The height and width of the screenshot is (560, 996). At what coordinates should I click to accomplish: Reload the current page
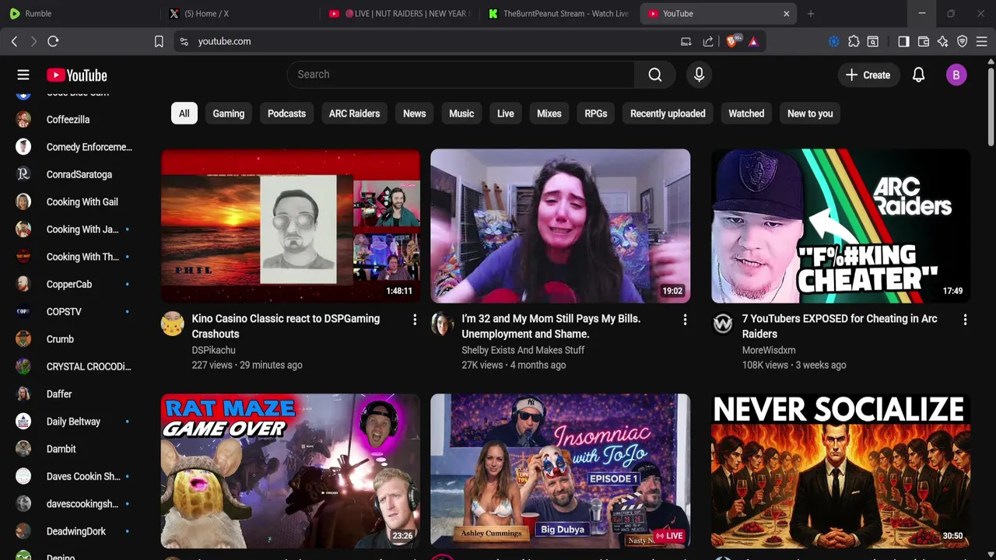click(x=53, y=41)
